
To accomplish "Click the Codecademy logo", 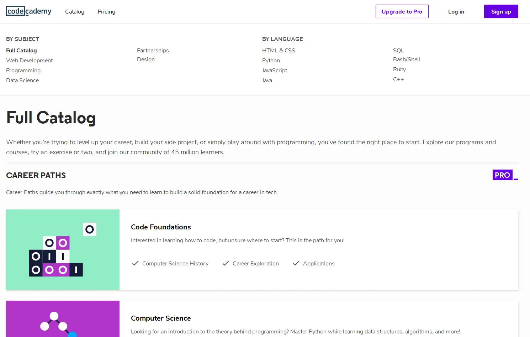I will pos(29,11).
